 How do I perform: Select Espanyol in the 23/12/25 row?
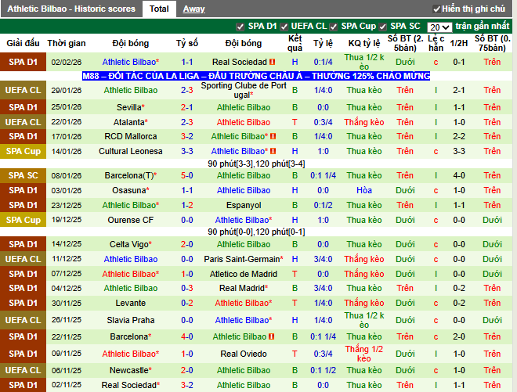click(244, 205)
